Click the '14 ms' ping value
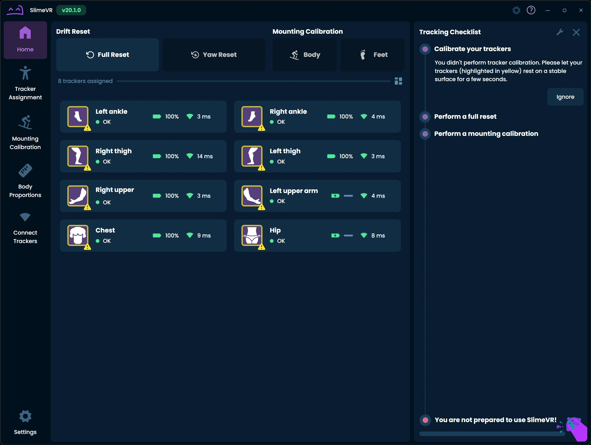This screenshot has height=445, width=591. point(205,156)
